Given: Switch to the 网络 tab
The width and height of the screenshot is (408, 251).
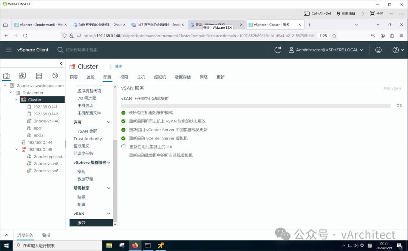Looking at the screenshot, I should pyautogui.click(x=204, y=77).
